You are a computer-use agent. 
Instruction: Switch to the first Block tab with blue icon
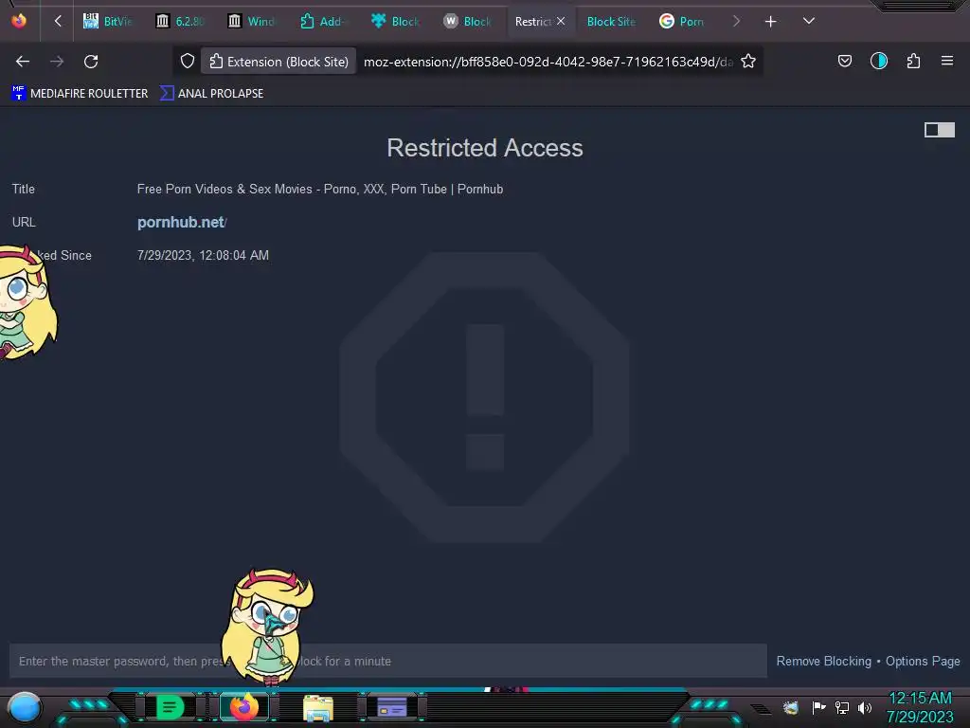(x=395, y=22)
